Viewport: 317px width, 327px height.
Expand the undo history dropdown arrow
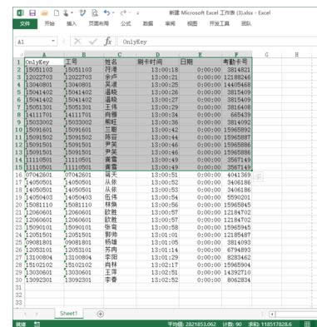pos(113,13)
